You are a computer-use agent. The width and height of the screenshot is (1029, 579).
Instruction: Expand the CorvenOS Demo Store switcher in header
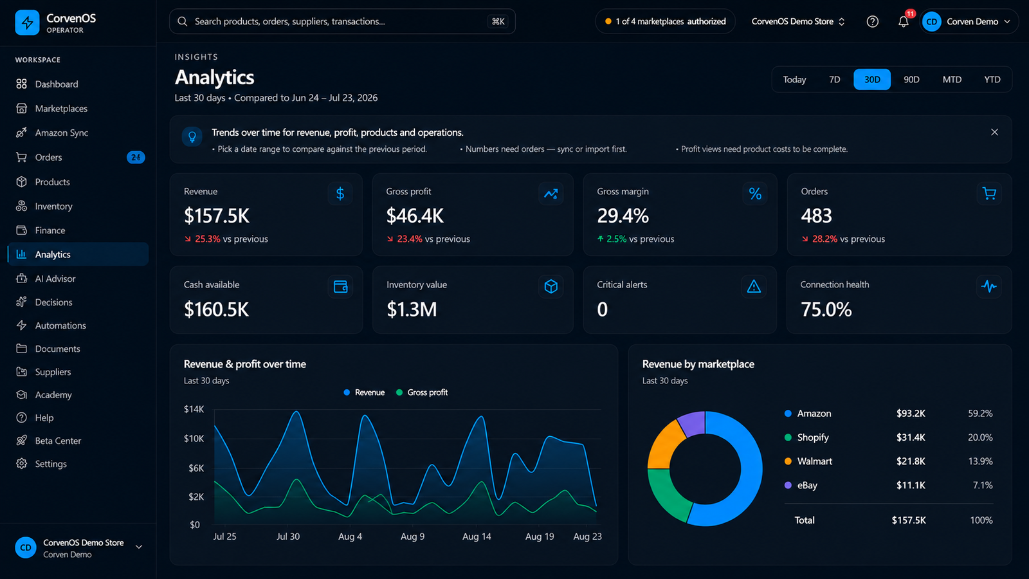click(798, 21)
